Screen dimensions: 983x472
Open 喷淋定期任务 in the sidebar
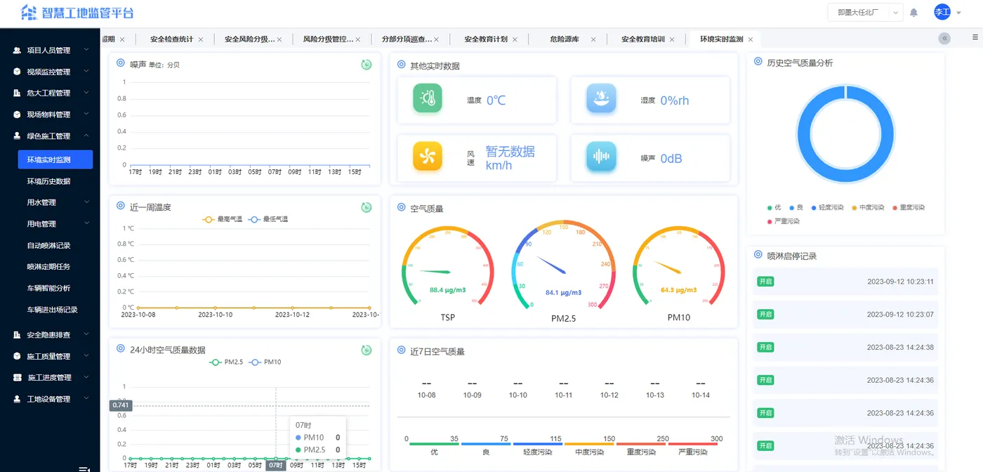point(48,266)
